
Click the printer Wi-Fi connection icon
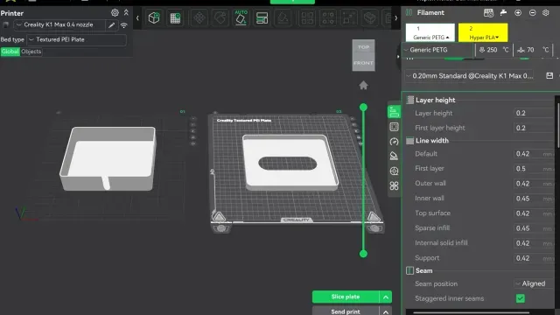[124, 25]
